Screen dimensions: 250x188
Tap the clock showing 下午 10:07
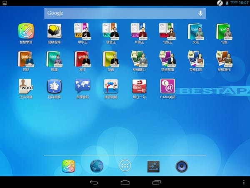239,3
